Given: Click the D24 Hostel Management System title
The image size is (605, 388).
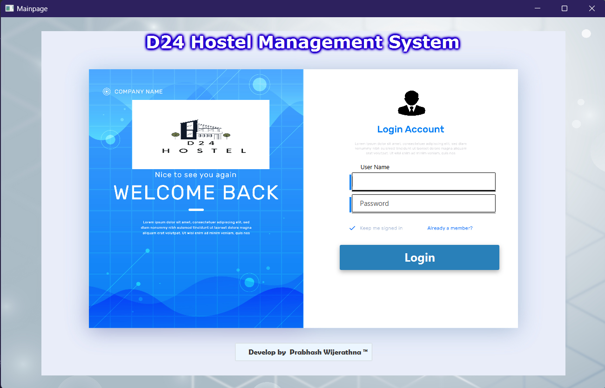Looking at the screenshot, I should (302, 42).
